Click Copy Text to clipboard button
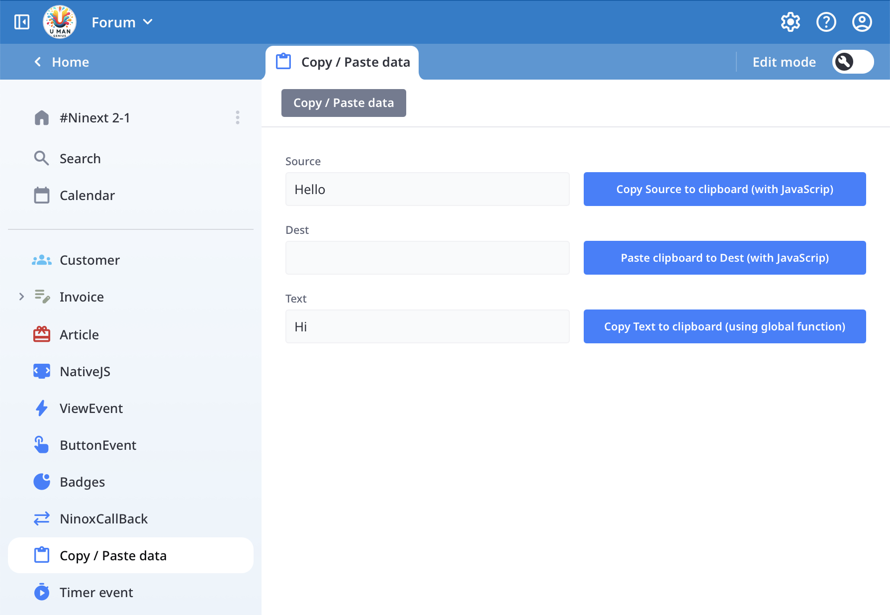The width and height of the screenshot is (890, 615). [x=725, y=326]
